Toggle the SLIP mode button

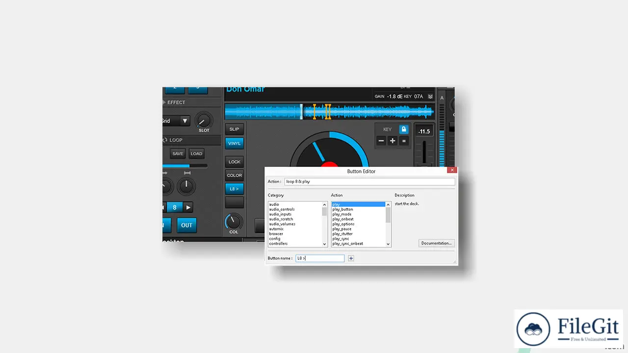click(x=235, y=129)
